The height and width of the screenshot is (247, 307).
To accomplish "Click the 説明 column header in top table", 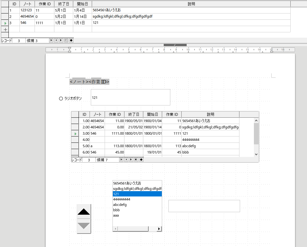I will pyautogui.click(x=191, y=4).
